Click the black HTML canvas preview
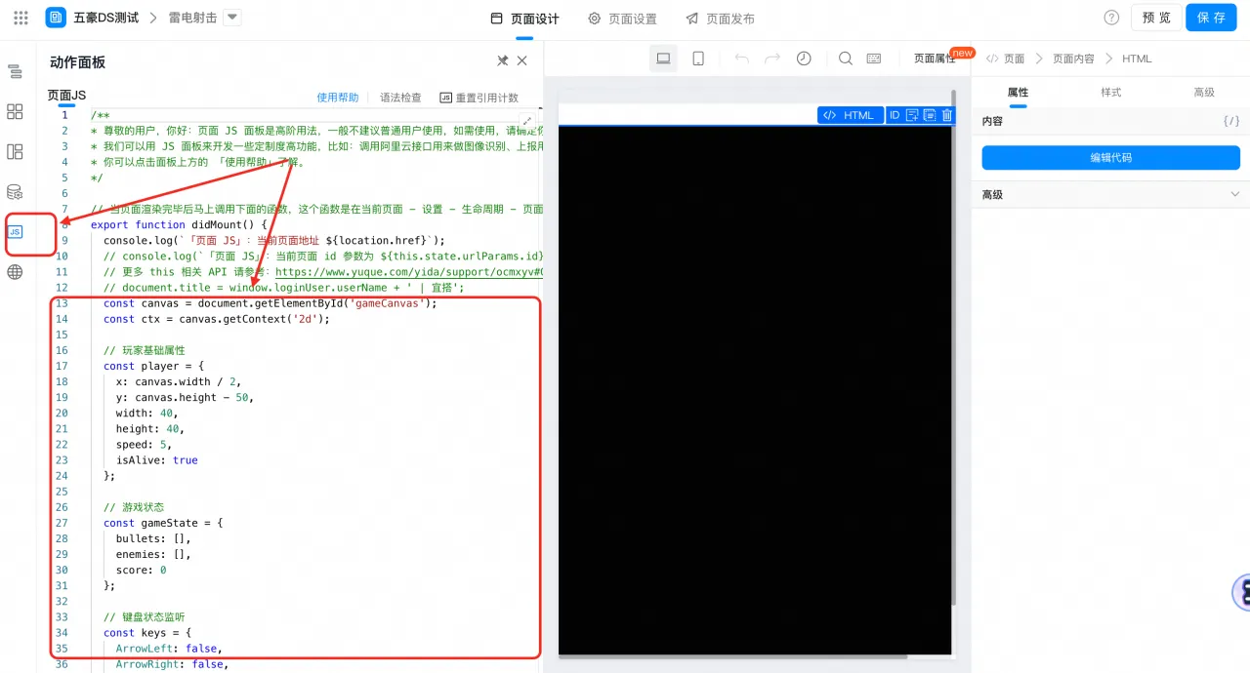The width and height of the screenshot is (1250, 673). coord(755,390)
